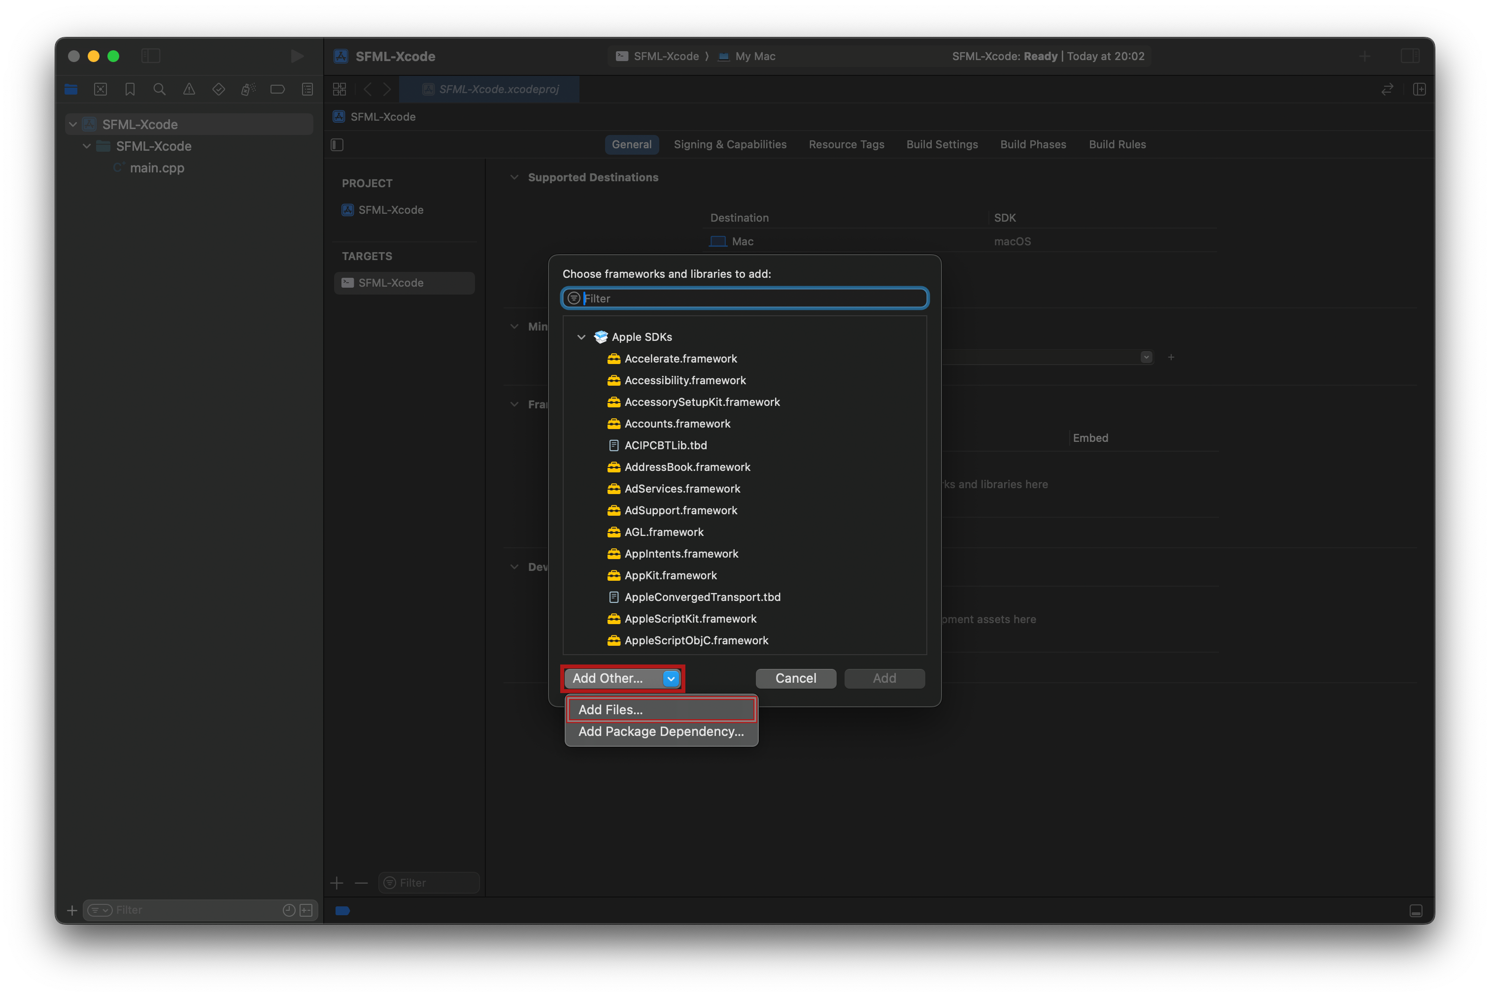Click the SFML-Xcode scheme selector
The width and height of the screenshot is (1490, 997).
(658, 56)
